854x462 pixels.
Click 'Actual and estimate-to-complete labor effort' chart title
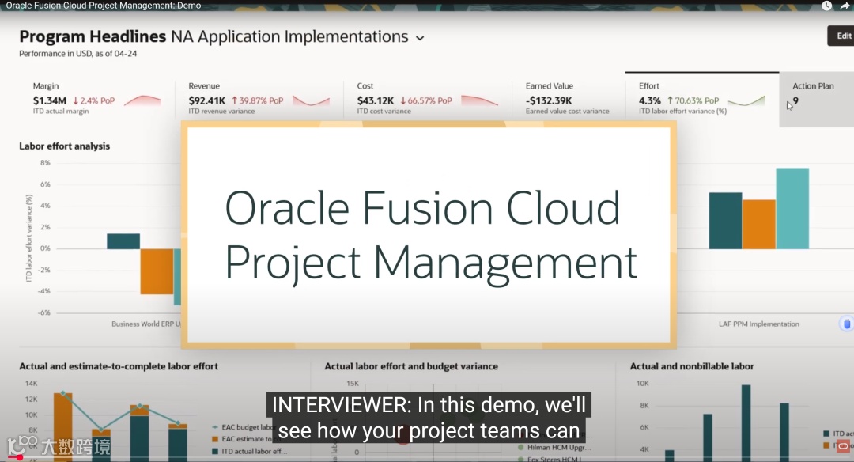119,366
